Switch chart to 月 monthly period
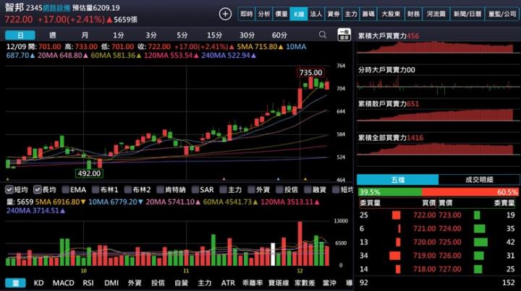The width and height of the screenshot is (521, 291). (85, 35)
